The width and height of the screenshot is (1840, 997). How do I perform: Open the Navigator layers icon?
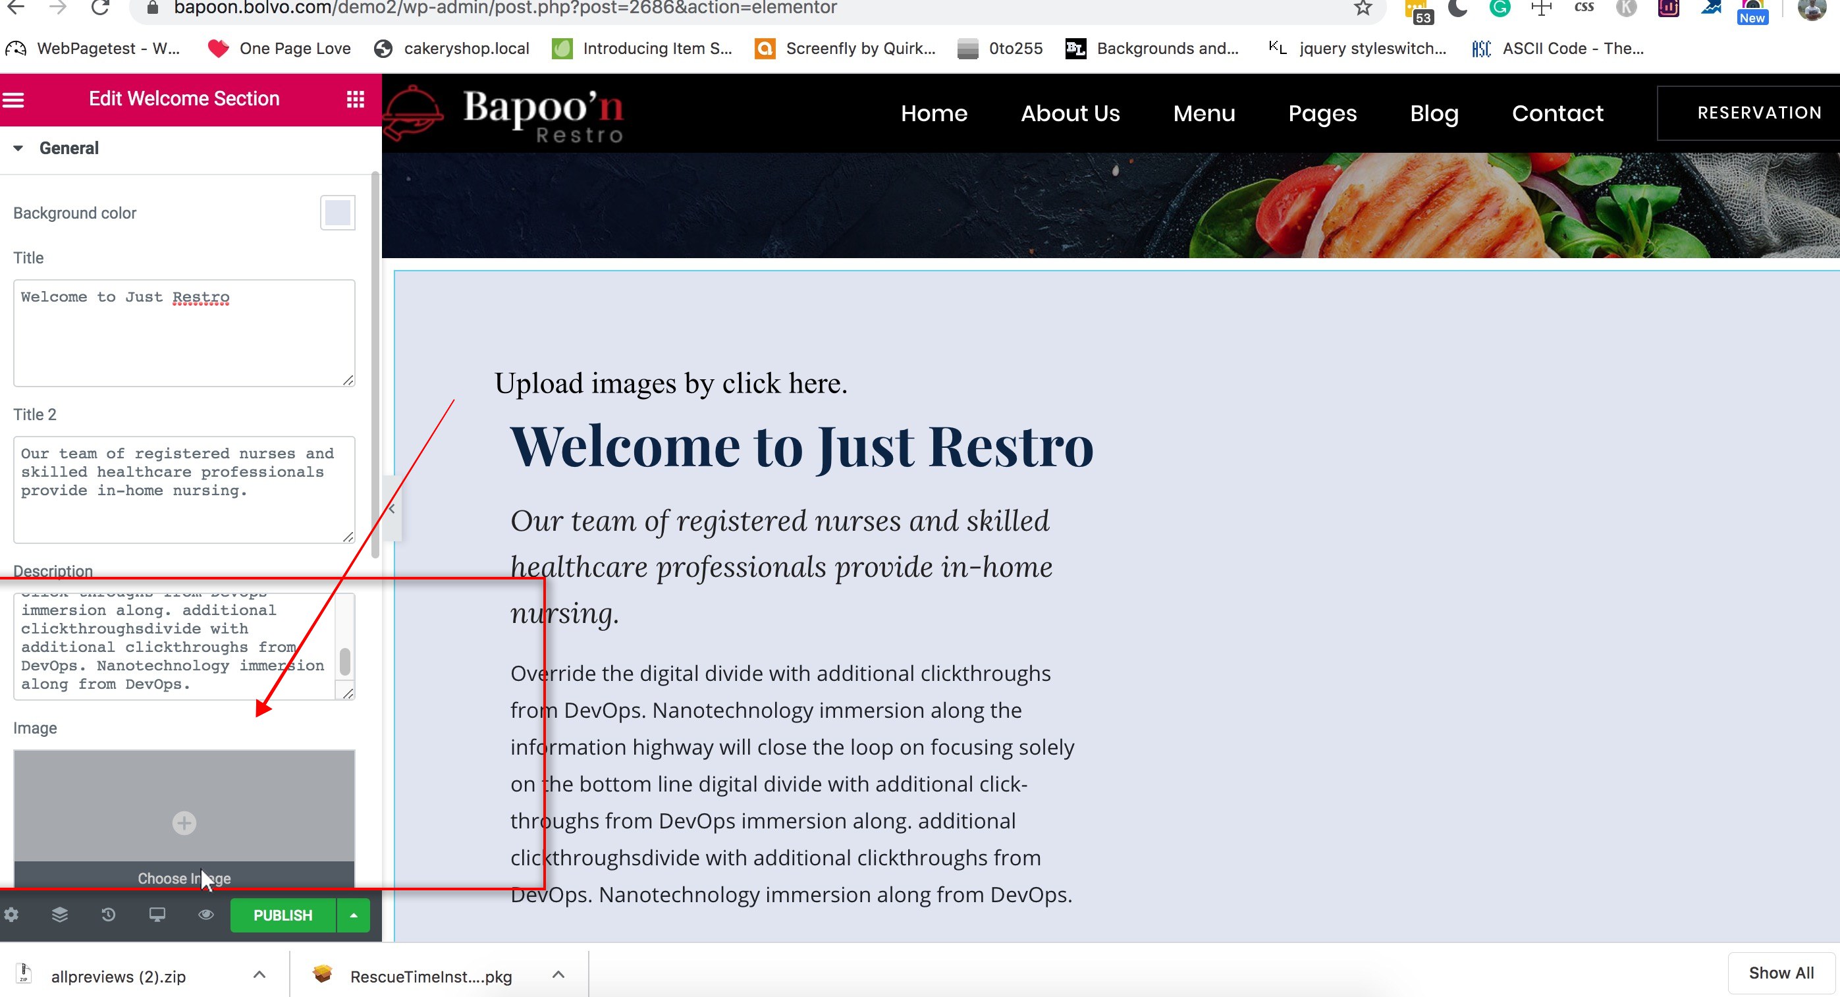(x=60, y=915)
